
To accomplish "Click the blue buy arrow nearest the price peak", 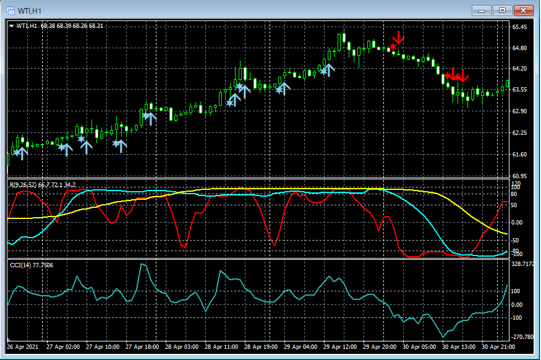I will pyautogui.click(x=328, y=69).
